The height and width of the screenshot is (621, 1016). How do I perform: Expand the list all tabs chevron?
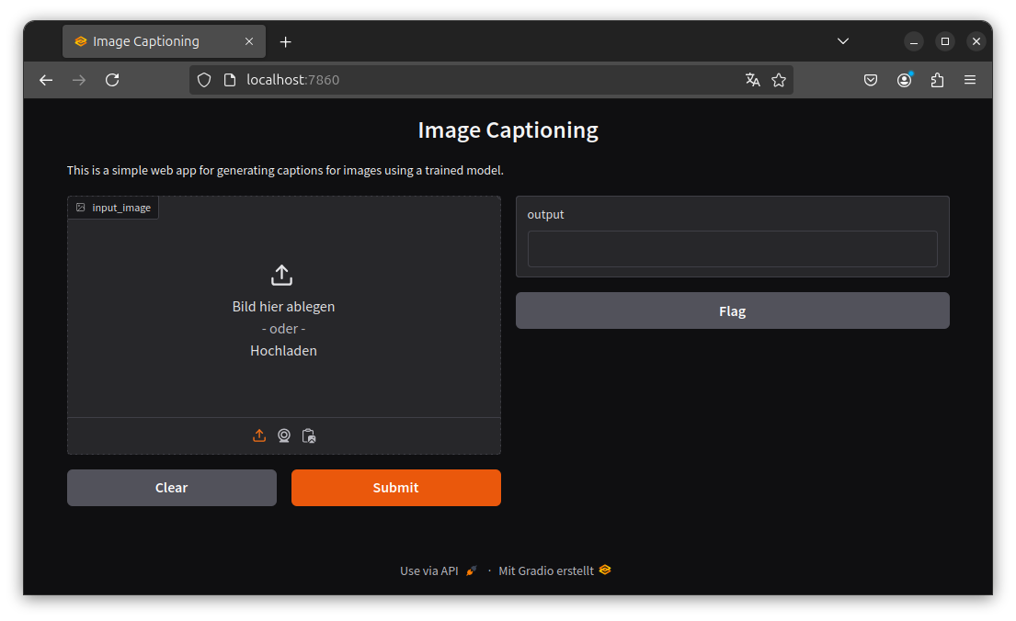coord(843,41)
